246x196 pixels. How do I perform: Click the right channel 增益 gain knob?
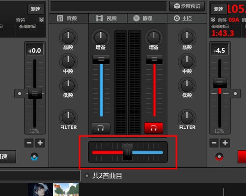154,38
